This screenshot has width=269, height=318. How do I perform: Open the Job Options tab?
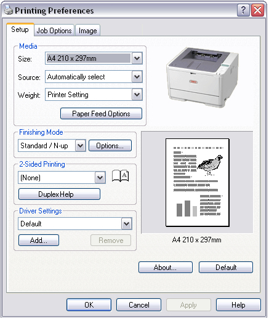pyautogui.click(x=54, y=31)
